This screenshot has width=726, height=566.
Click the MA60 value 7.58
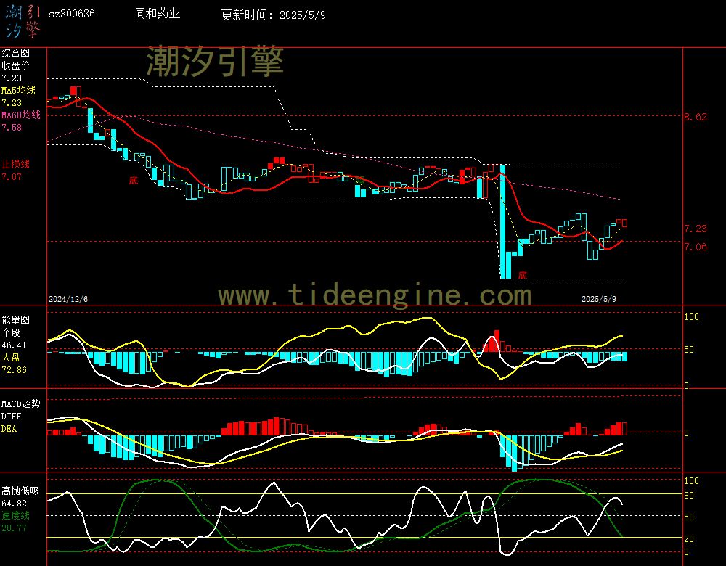tap(12, 127)
